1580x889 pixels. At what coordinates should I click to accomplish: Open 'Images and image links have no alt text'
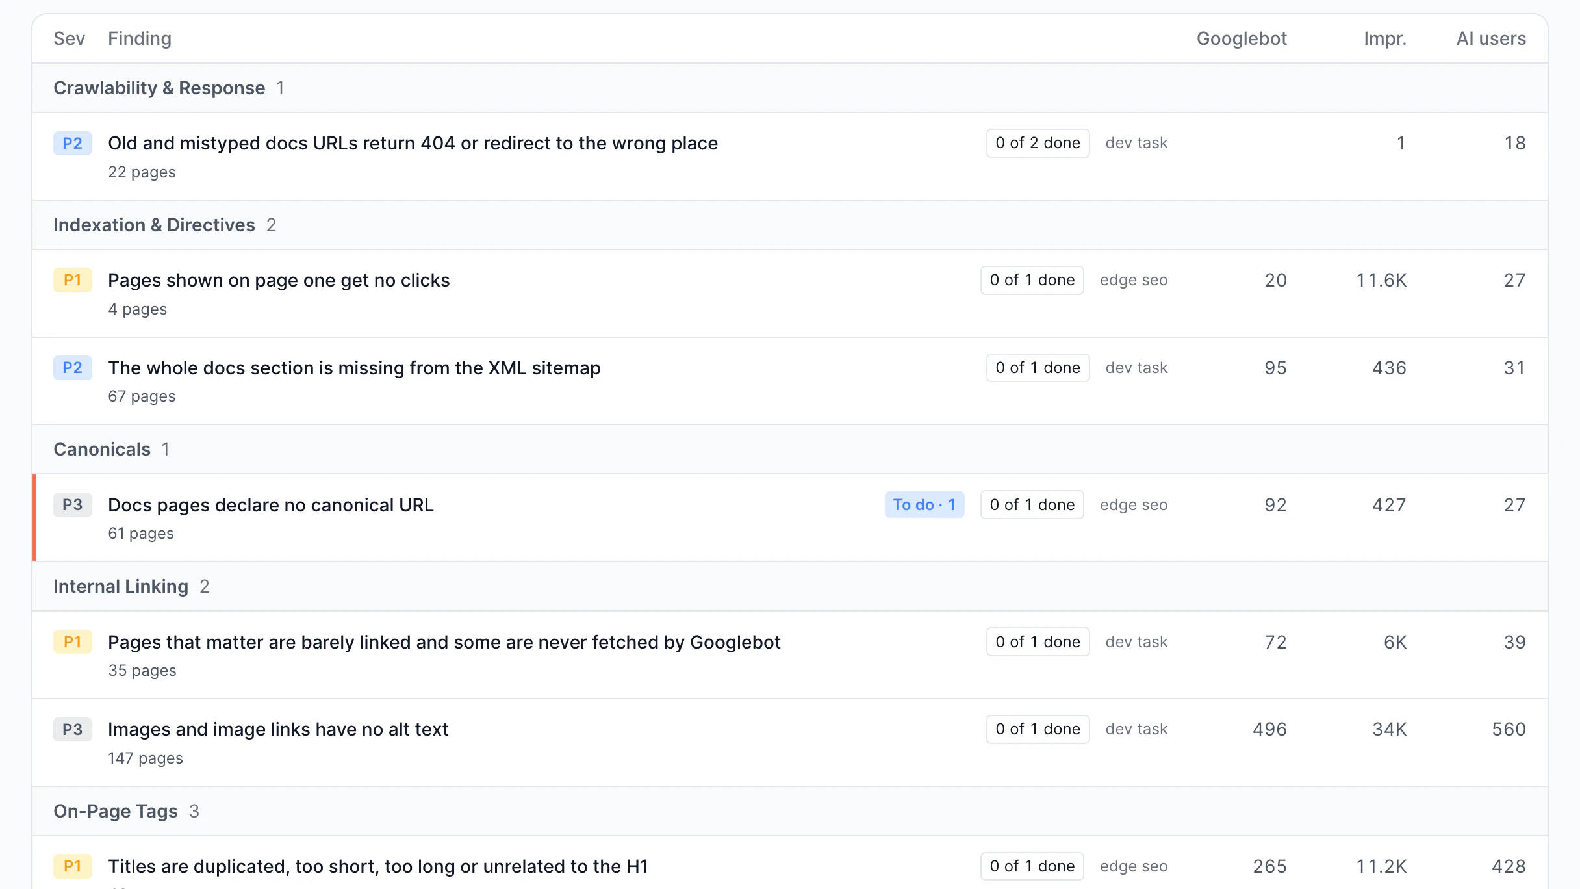pos(278,729)
